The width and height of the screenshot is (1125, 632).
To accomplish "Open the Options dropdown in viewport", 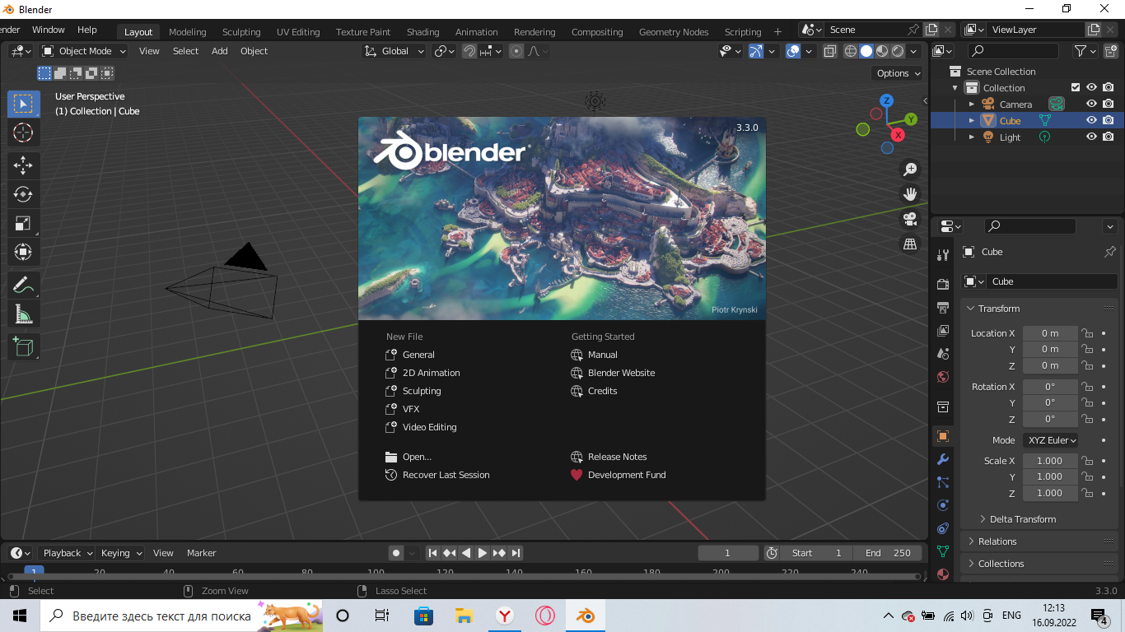I will (899, 73).
